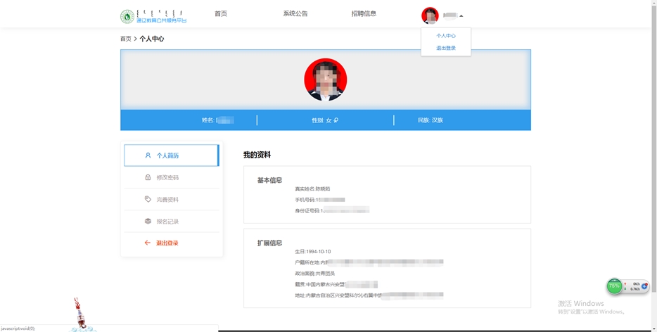Select 个人中心 in the user dropdown
This screenshot has width=657, height=332.
446,36
